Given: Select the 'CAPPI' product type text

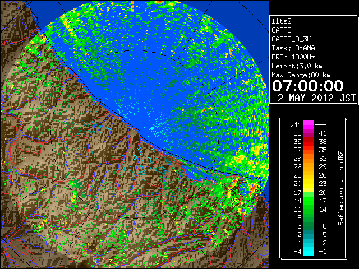Looking at the screenshot, I should coord(281,30).
